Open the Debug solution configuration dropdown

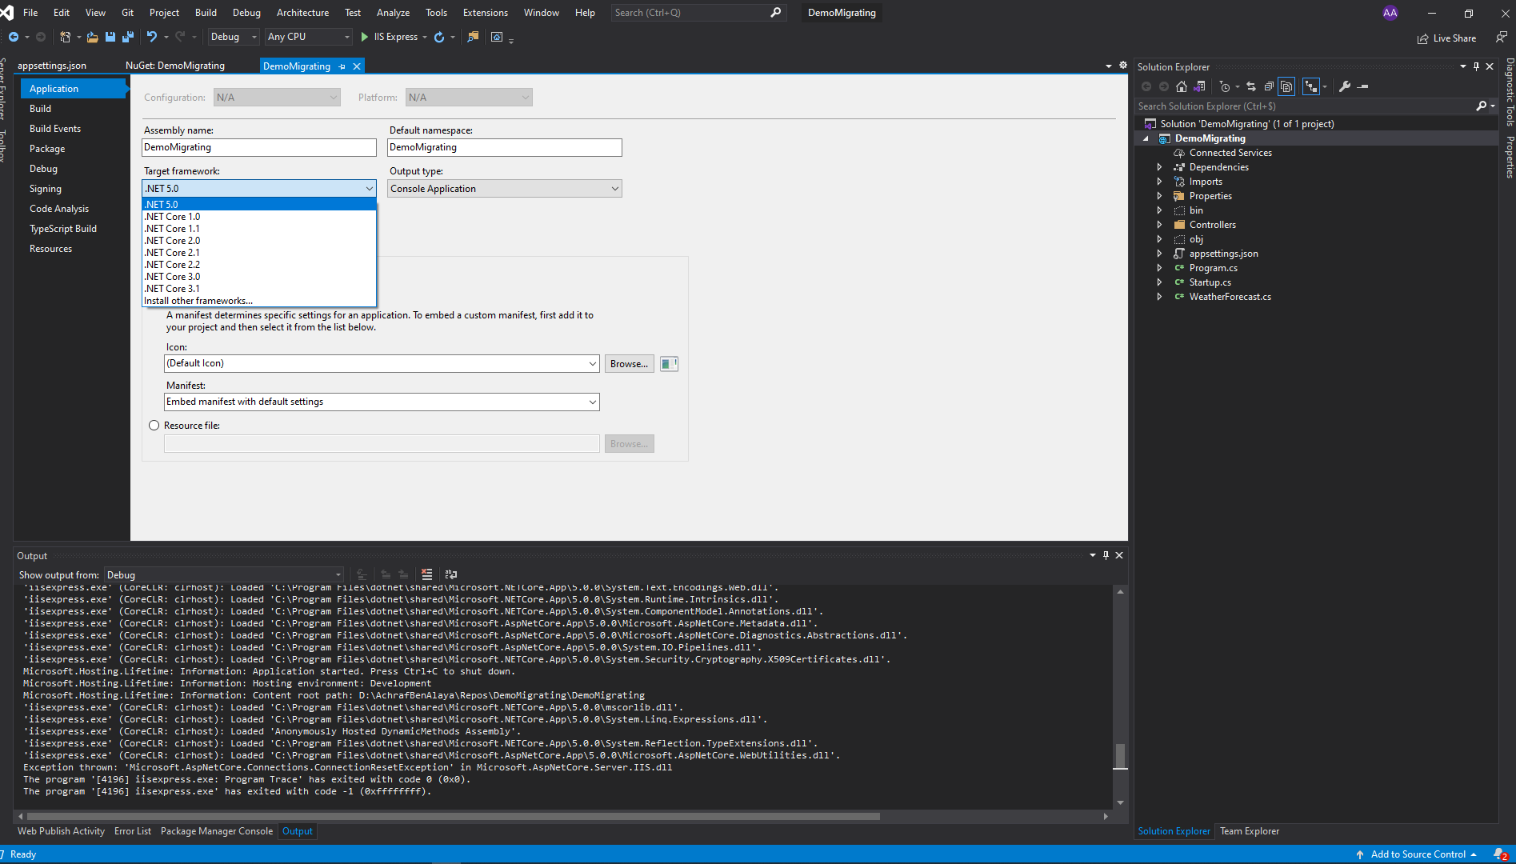click(x=233, y=37)
